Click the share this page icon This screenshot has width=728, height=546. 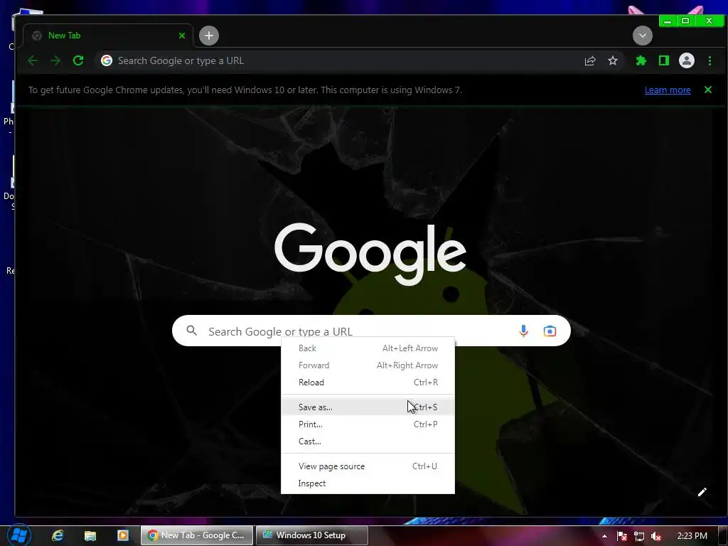coord(590,61)
